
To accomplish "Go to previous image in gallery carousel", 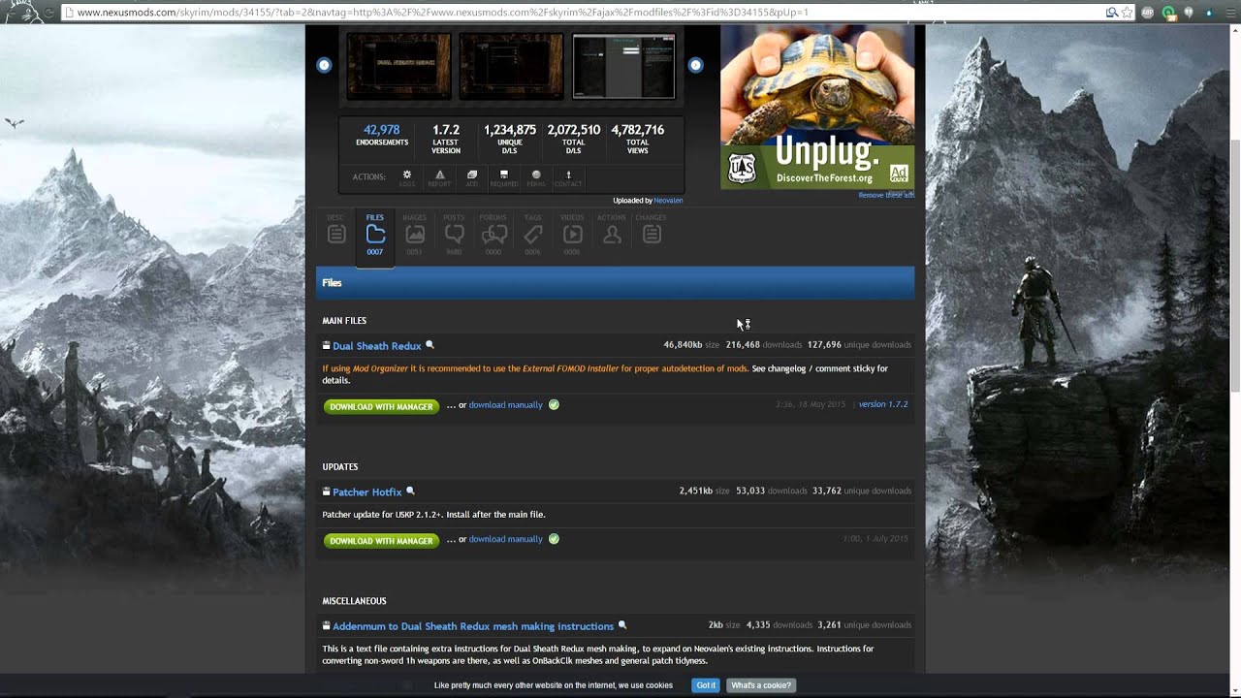I will click(324, 65).
